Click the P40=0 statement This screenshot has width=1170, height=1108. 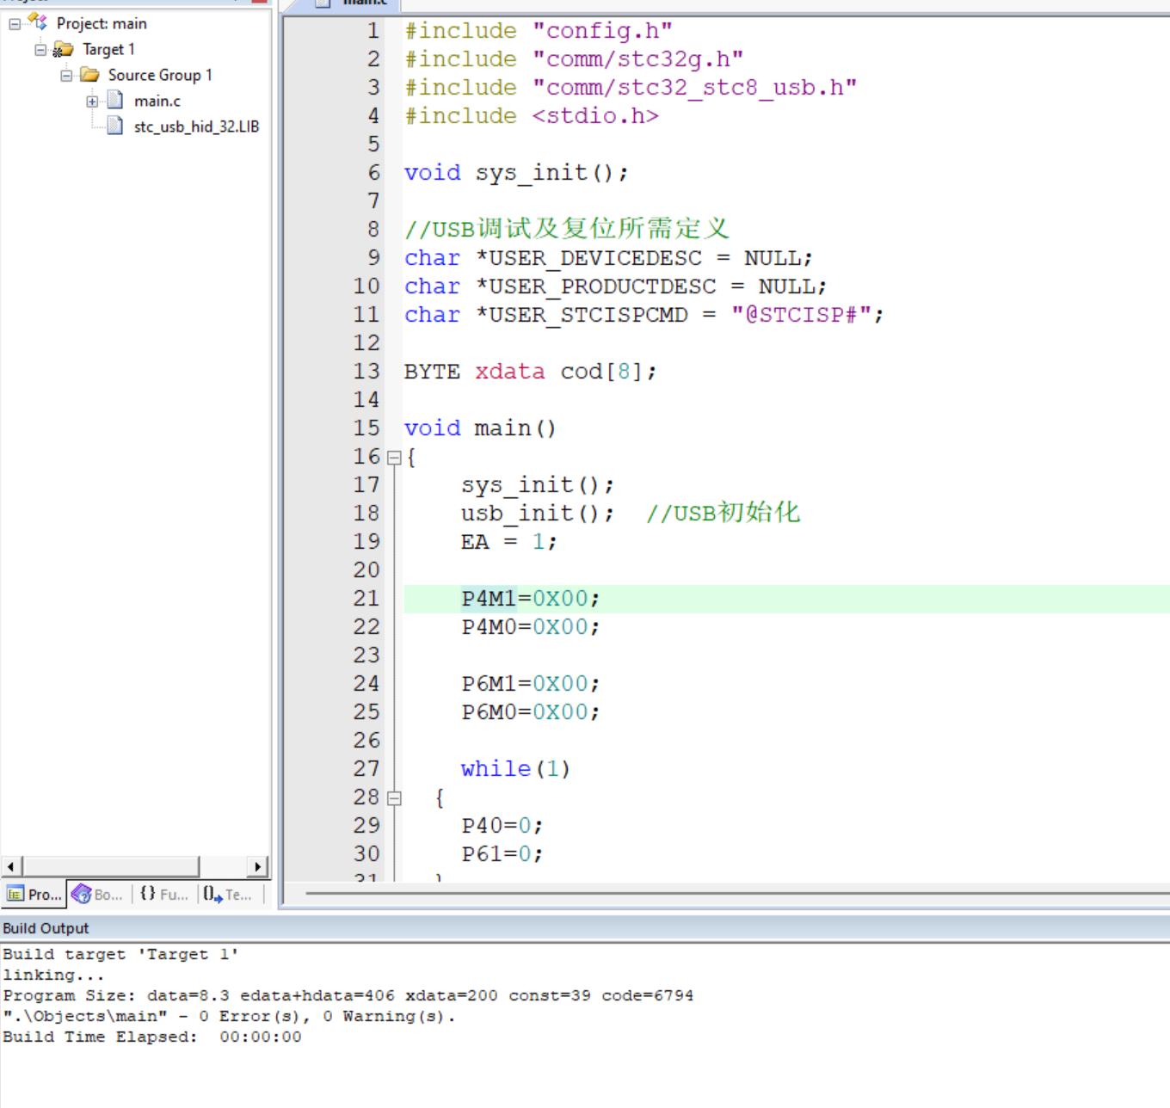502,826
